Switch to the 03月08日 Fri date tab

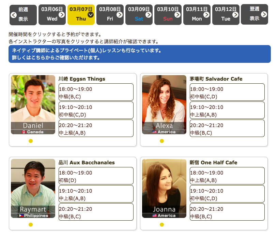click(x=110, y=14)
